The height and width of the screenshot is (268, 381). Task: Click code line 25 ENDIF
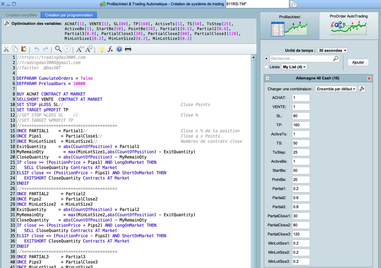click(23, 183)
